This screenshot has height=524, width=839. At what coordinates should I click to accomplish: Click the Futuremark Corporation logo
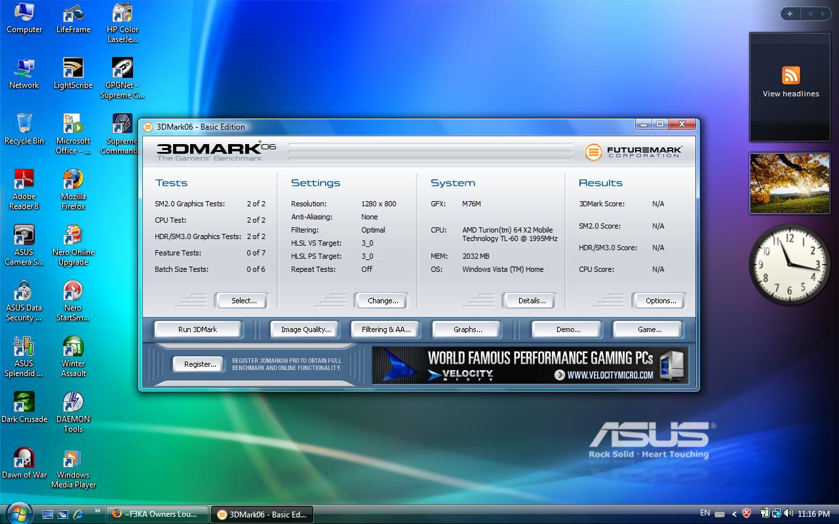click(634, 152)
